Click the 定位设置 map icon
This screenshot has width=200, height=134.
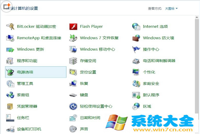click(73, 72)
